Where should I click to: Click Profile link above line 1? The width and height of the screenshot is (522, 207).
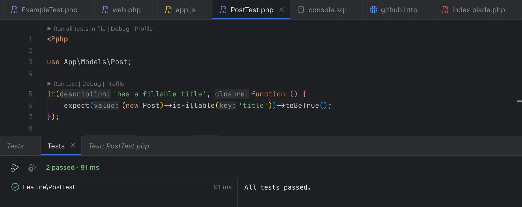click(x=144, y=29)
